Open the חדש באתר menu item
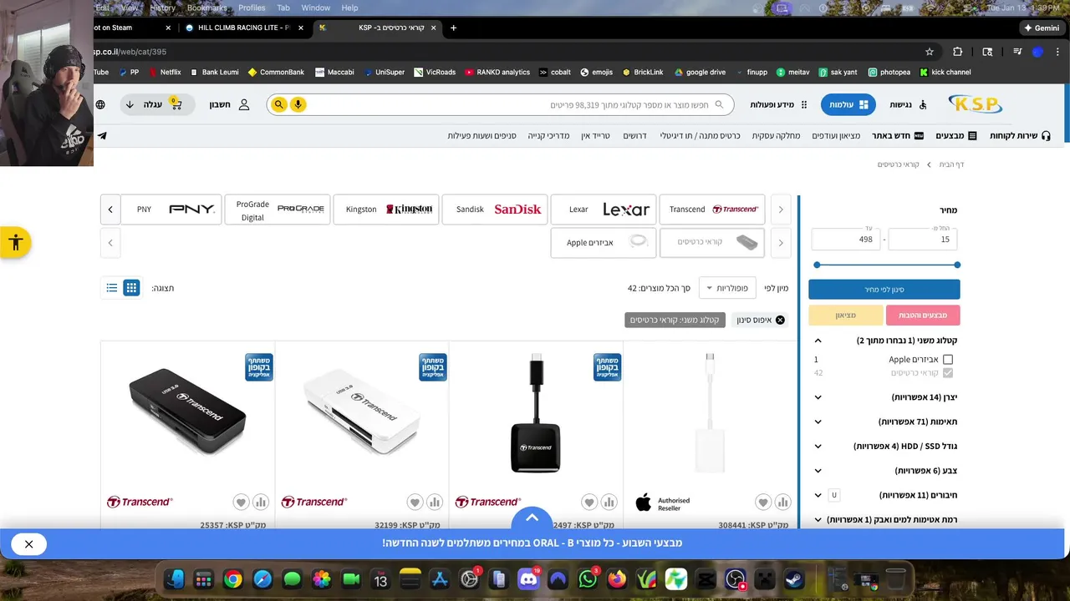This screenshot has width=1070, height=601. pyautogui.click(x=898, y=135)
